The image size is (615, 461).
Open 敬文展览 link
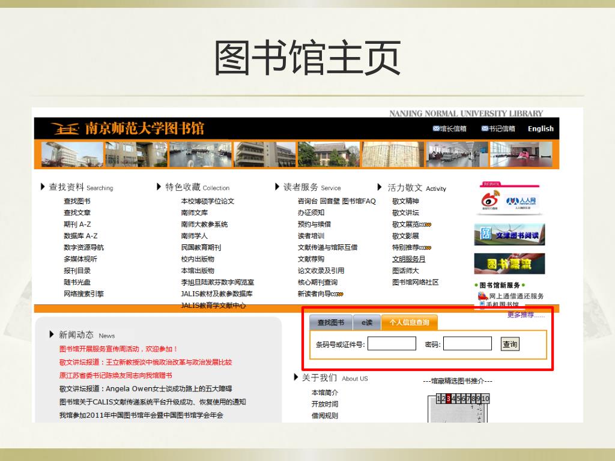(405, 224)
